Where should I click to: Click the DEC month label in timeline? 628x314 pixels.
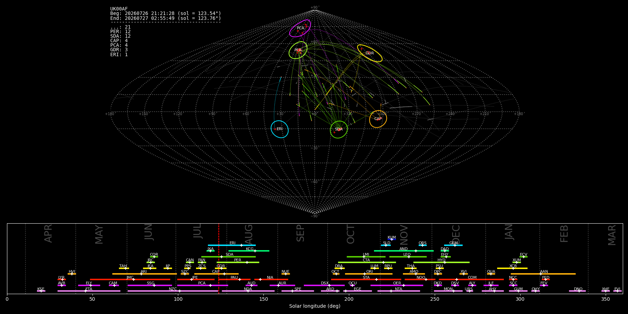click(x=456, y=234)
